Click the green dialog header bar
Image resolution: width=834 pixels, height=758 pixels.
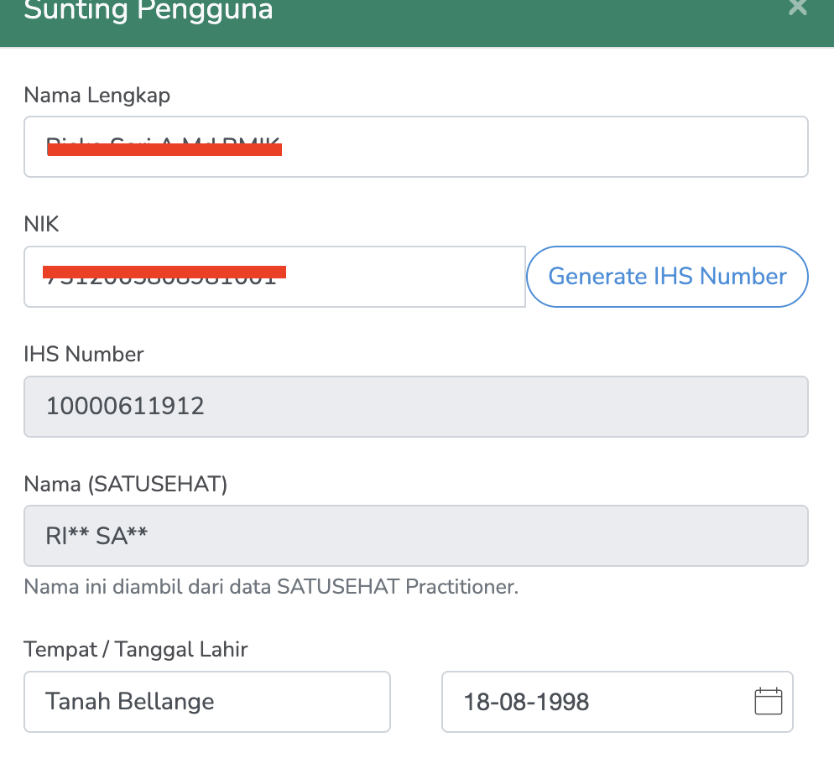(503, 21)
